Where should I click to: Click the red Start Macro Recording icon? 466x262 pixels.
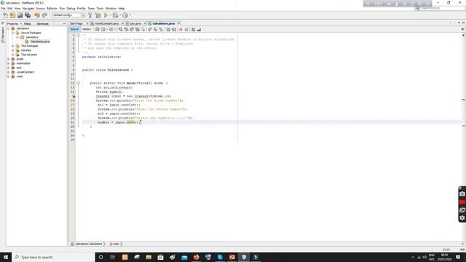click(181, 29)
